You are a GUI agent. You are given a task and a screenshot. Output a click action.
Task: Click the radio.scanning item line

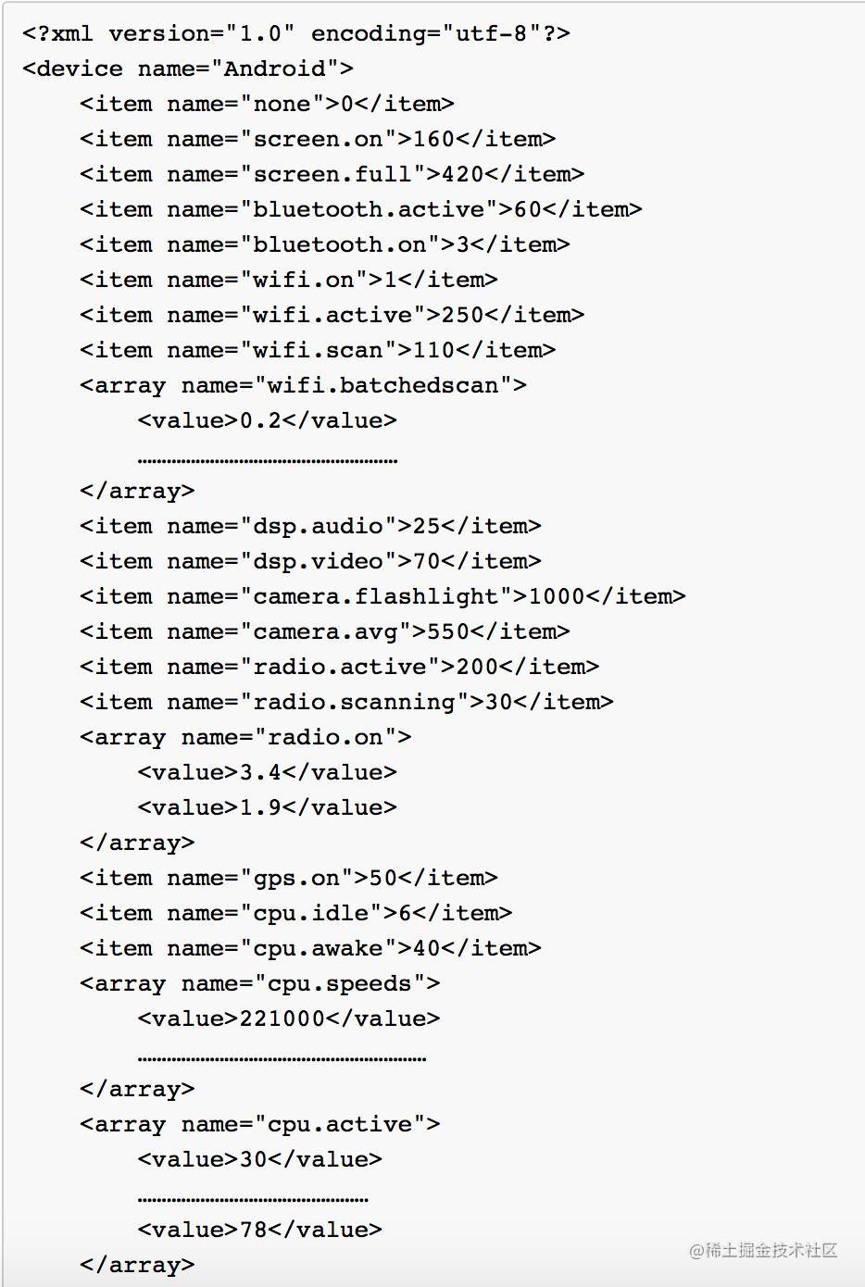click(347, 702)
